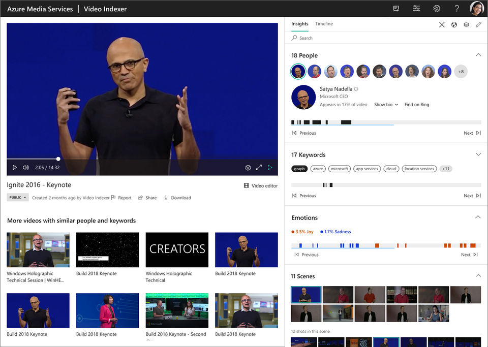
Task: Click info icon next to Satya Nadella
Action: (x=356, y=89)
